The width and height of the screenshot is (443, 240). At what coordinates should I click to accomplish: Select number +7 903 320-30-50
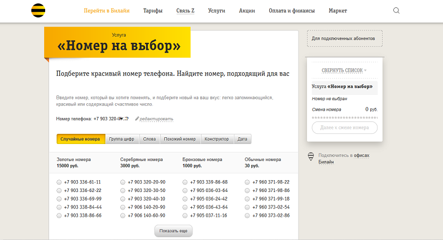[122, 190]
